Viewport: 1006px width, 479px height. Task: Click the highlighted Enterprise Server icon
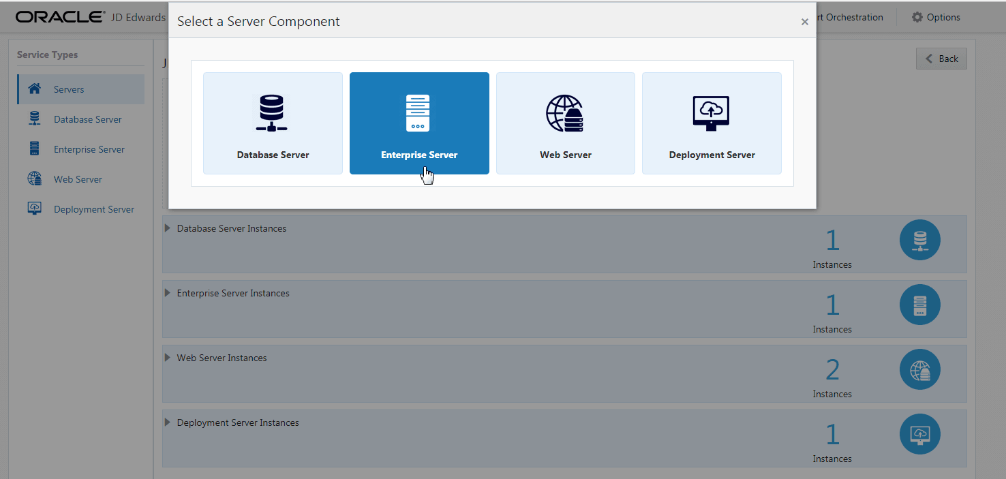click(x=418, y=113)
